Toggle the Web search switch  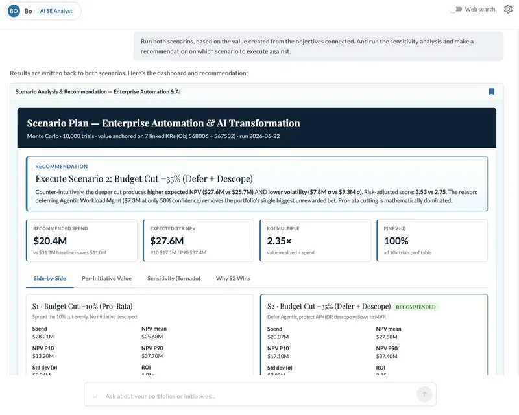(456, 9)
